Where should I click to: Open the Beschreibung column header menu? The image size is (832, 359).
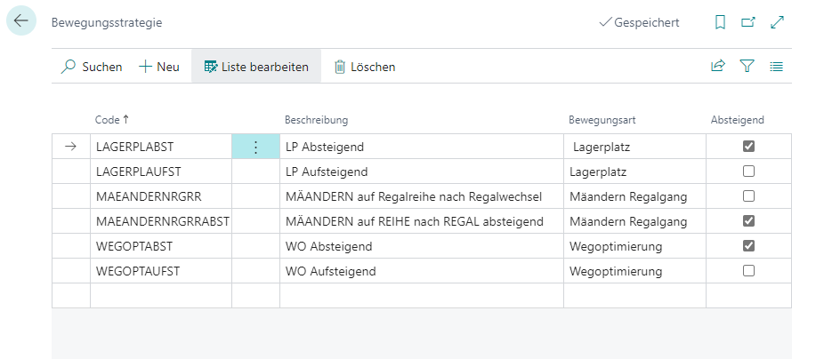point(316,120)
